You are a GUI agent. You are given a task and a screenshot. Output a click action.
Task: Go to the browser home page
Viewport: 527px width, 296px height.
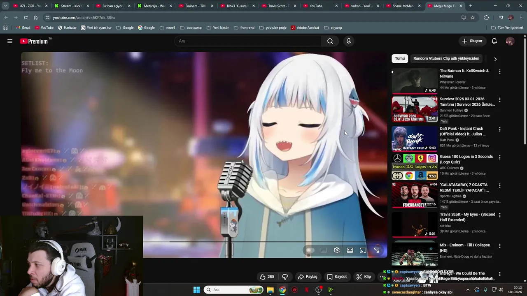(36, 18)
